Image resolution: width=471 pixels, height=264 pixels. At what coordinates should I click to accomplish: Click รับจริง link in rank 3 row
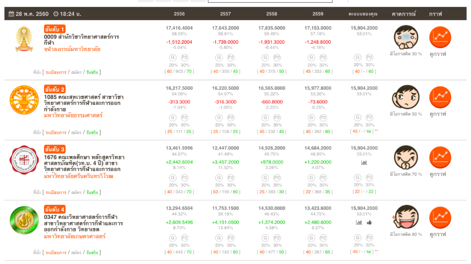pos(91,193)
